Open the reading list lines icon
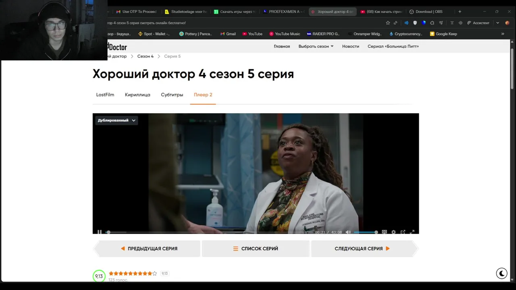 (452, 23)
